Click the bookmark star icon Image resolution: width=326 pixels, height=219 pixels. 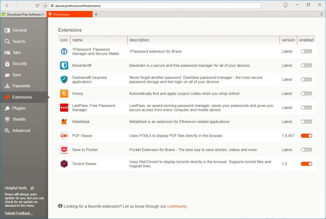(x=45, y=6)
